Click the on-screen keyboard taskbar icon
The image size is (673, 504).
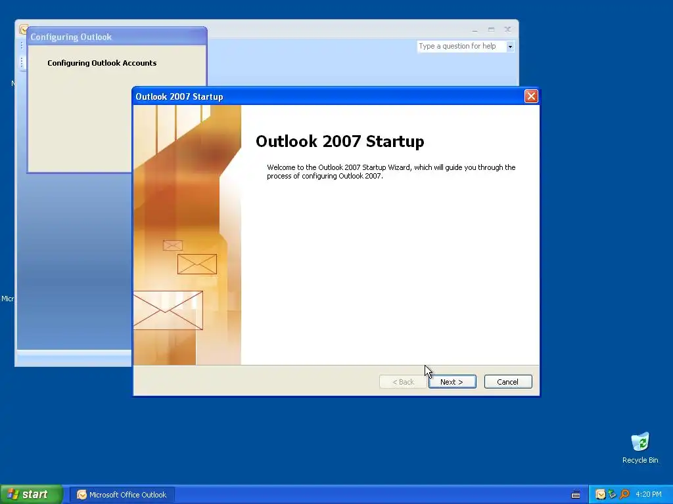coord(576,495)
